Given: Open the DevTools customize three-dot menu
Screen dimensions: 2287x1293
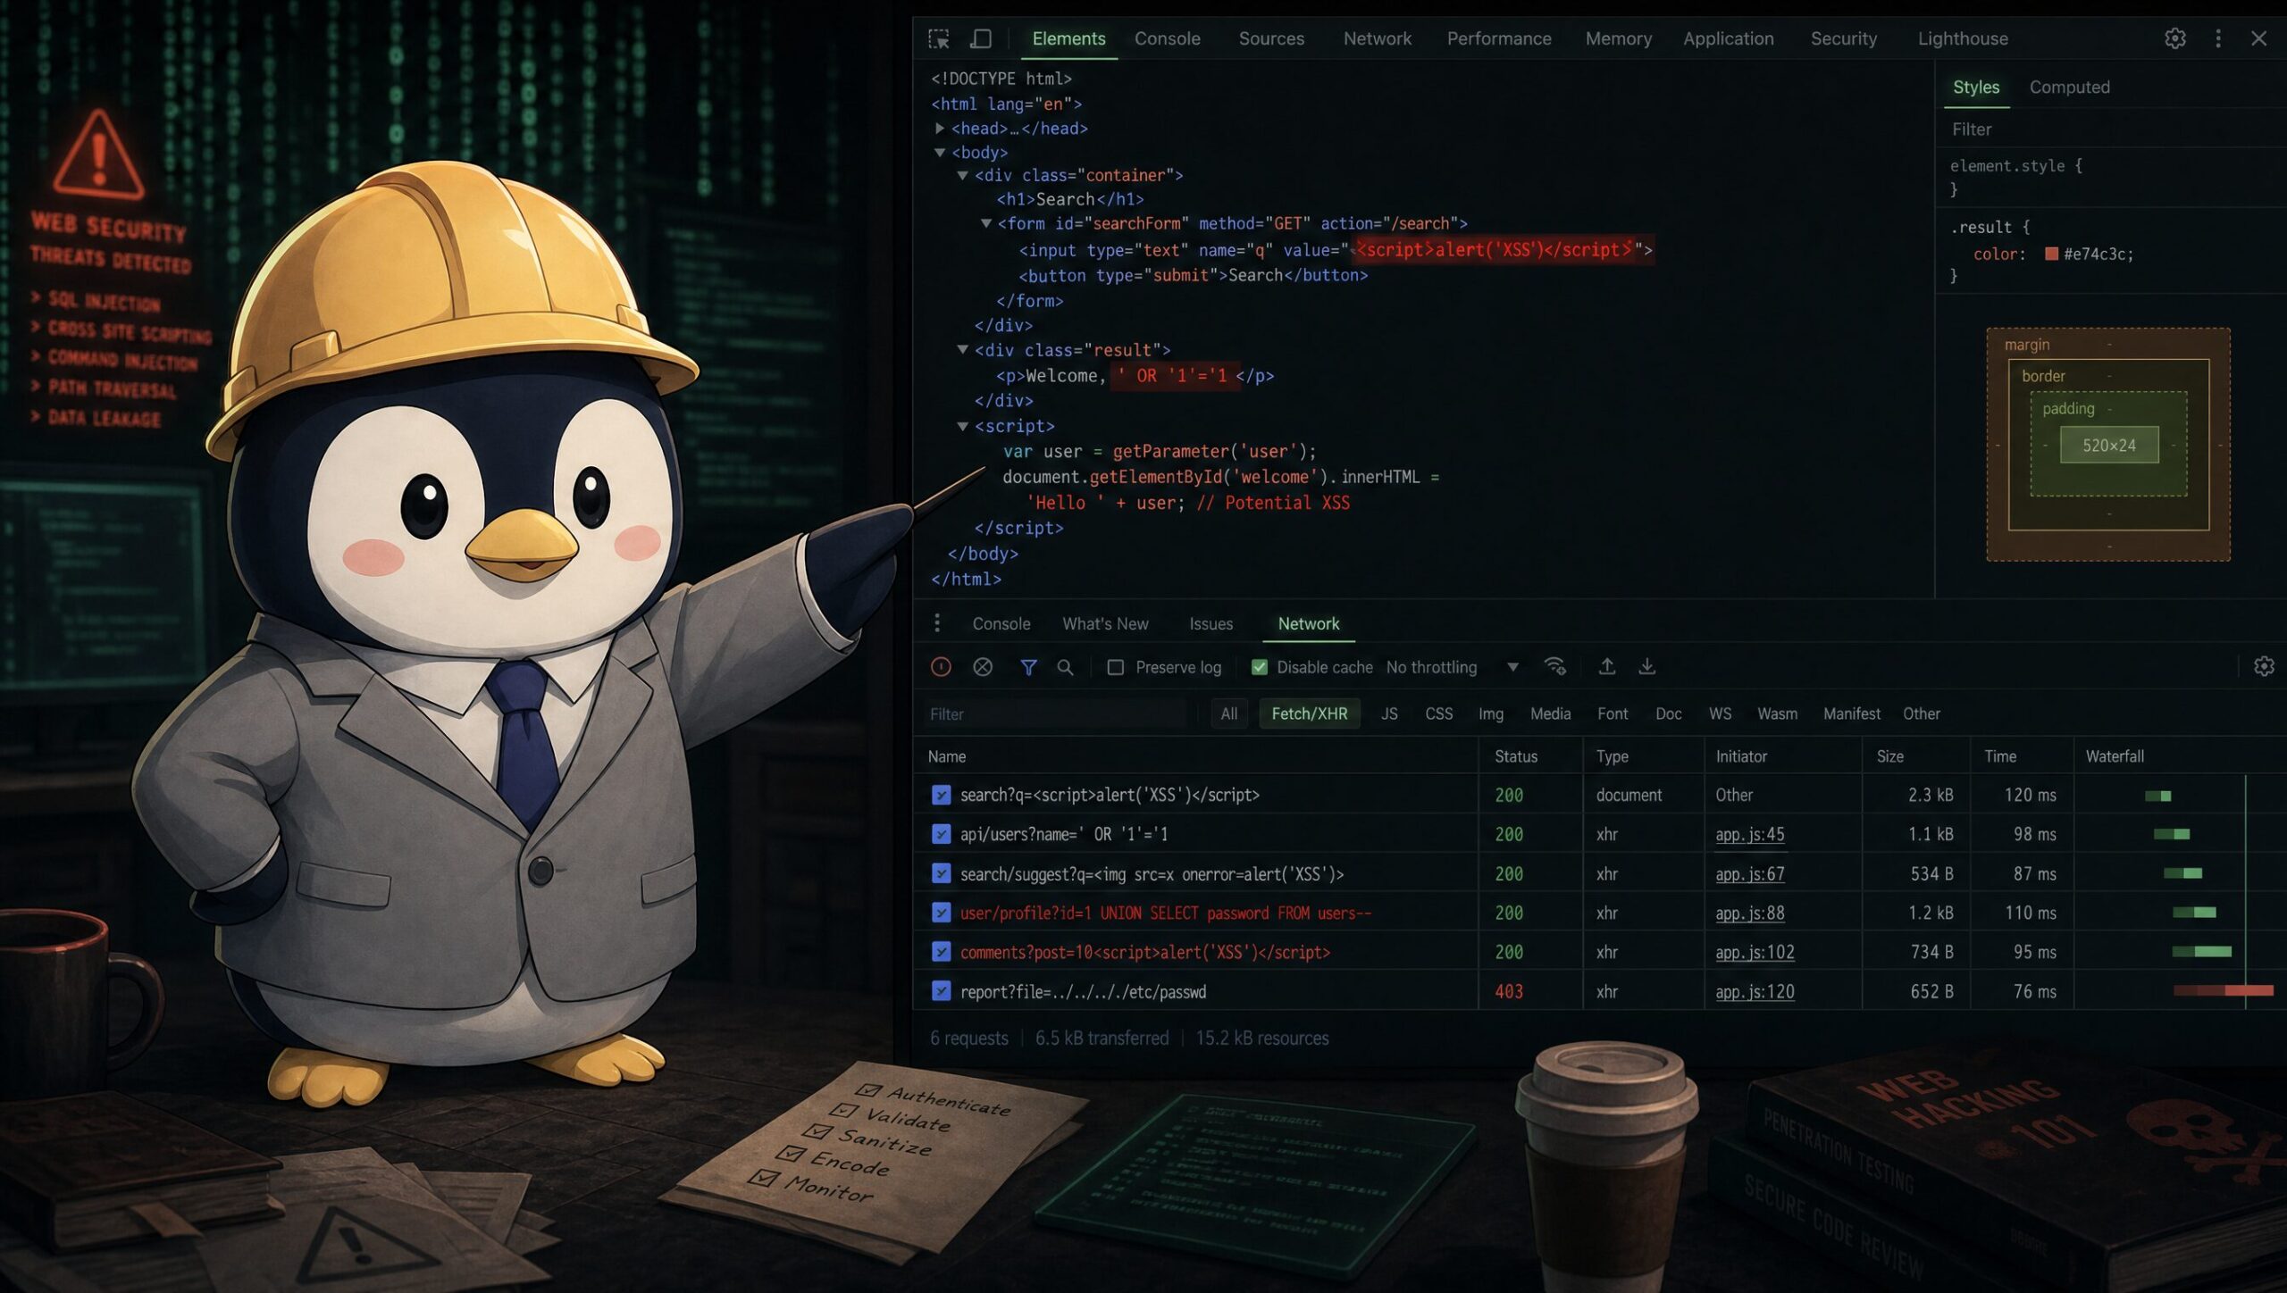Looking at the screenshot, I should point(2218,38).
